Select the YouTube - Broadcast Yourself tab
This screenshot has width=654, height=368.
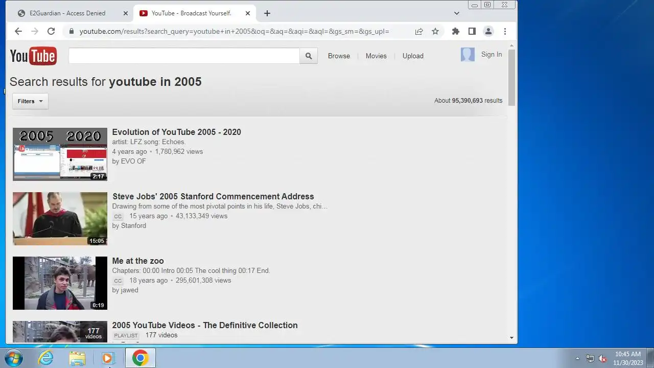(191, 13)
